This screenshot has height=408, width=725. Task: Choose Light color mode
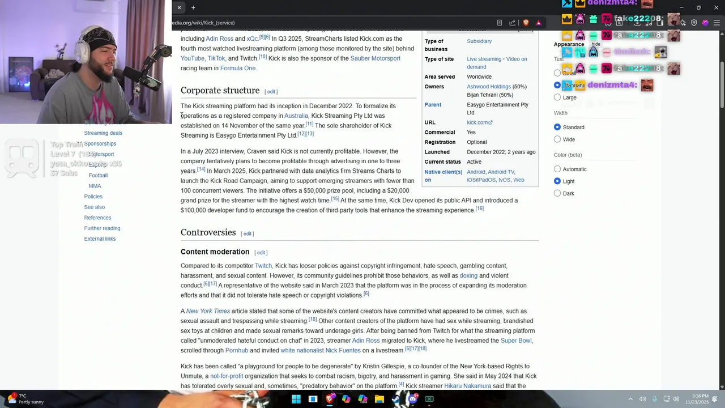[557, 181]
